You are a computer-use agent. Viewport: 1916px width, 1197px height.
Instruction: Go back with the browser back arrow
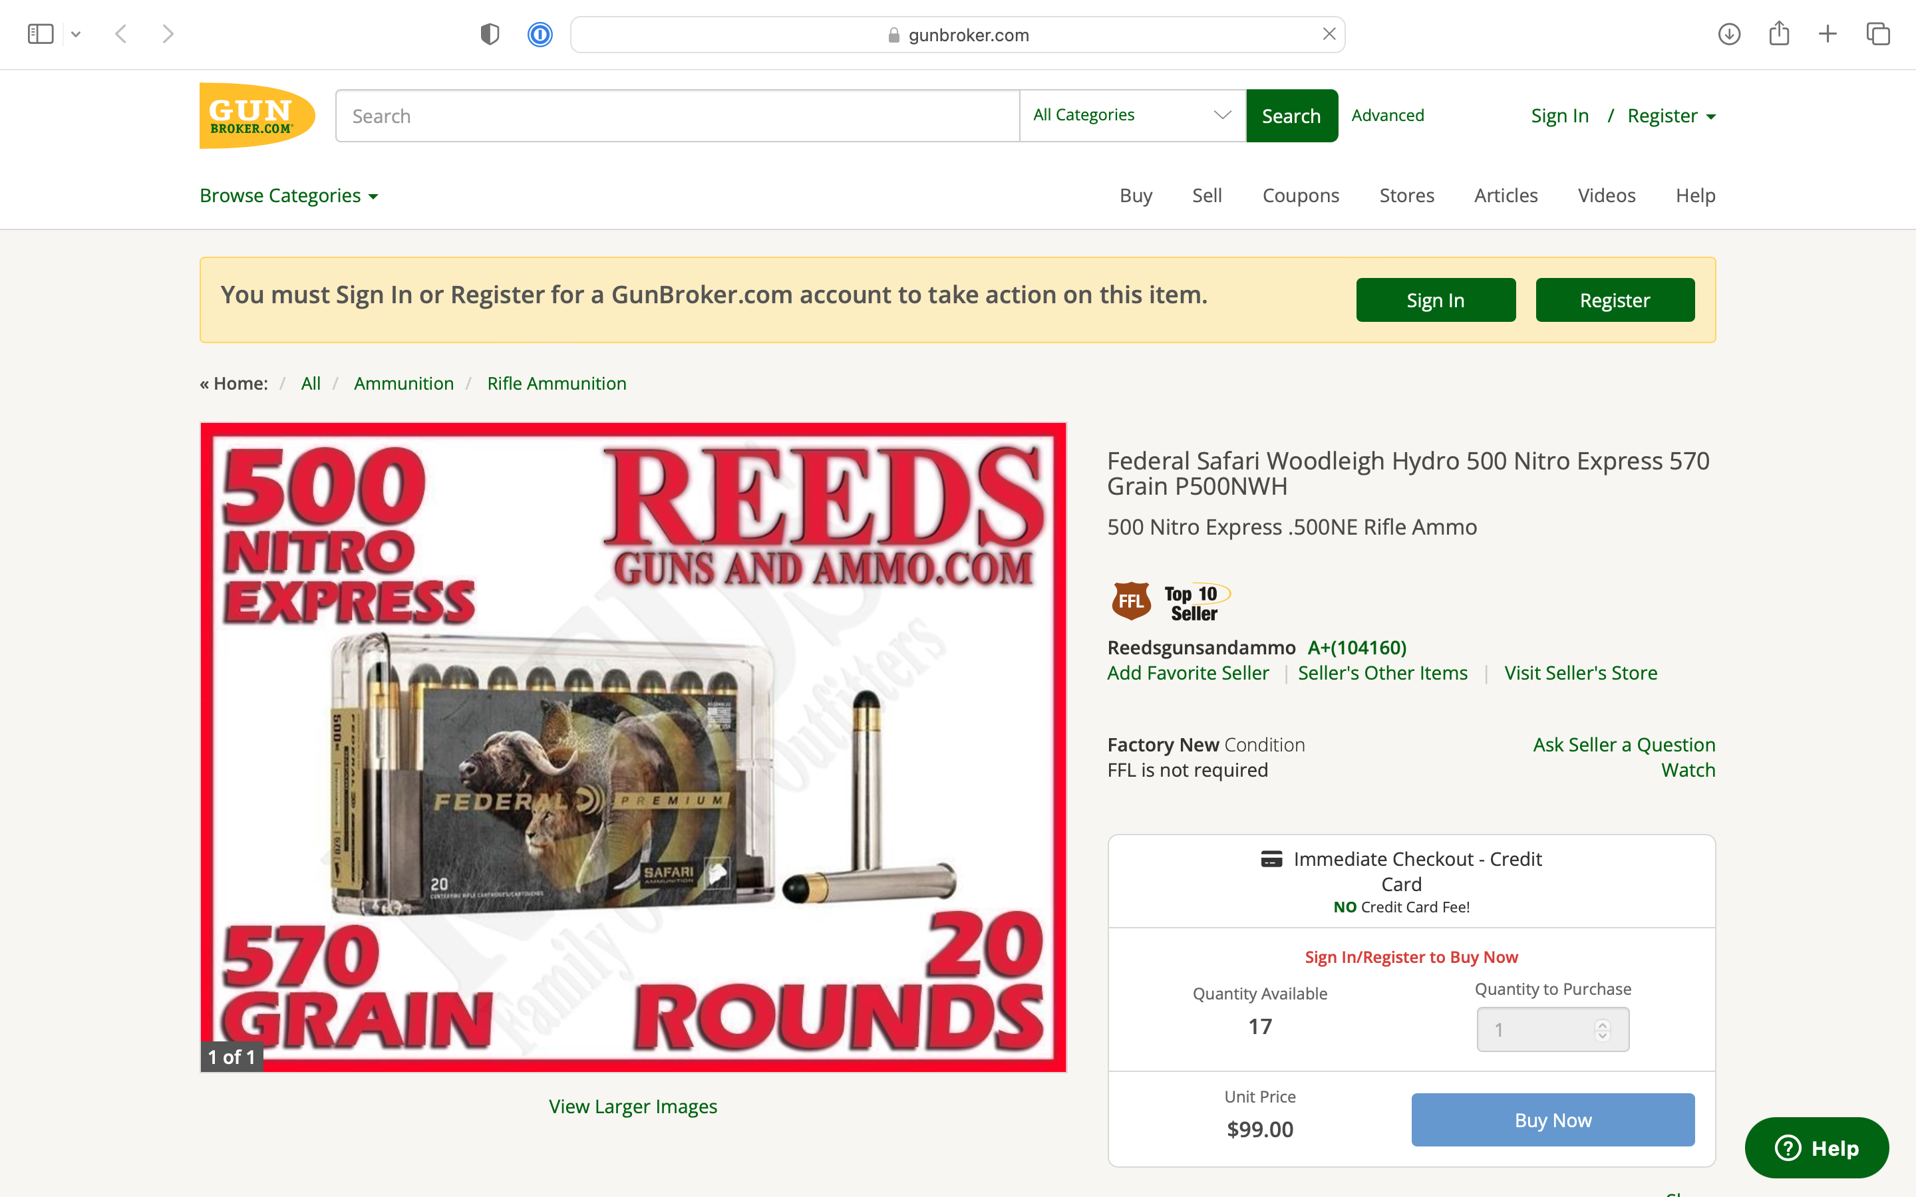click(121, 34)
